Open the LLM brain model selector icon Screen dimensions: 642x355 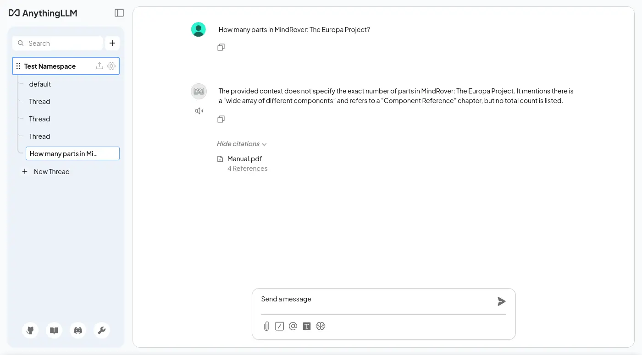point(321,326)
